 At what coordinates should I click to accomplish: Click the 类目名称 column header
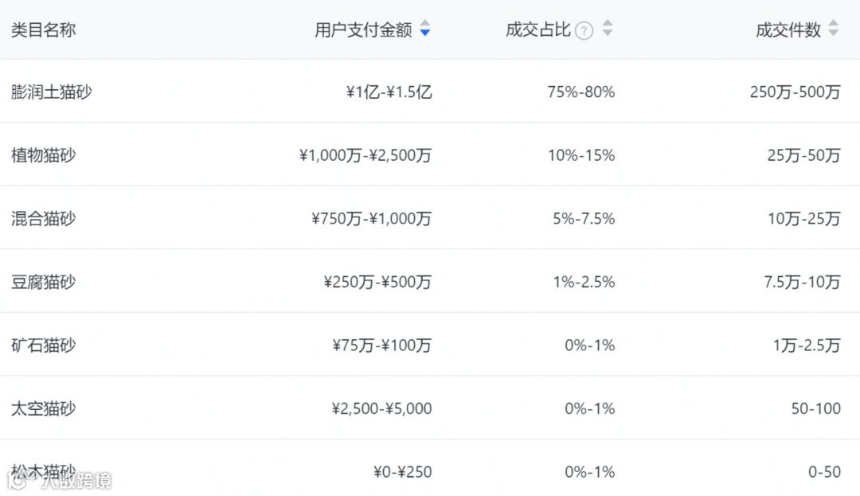44,30
